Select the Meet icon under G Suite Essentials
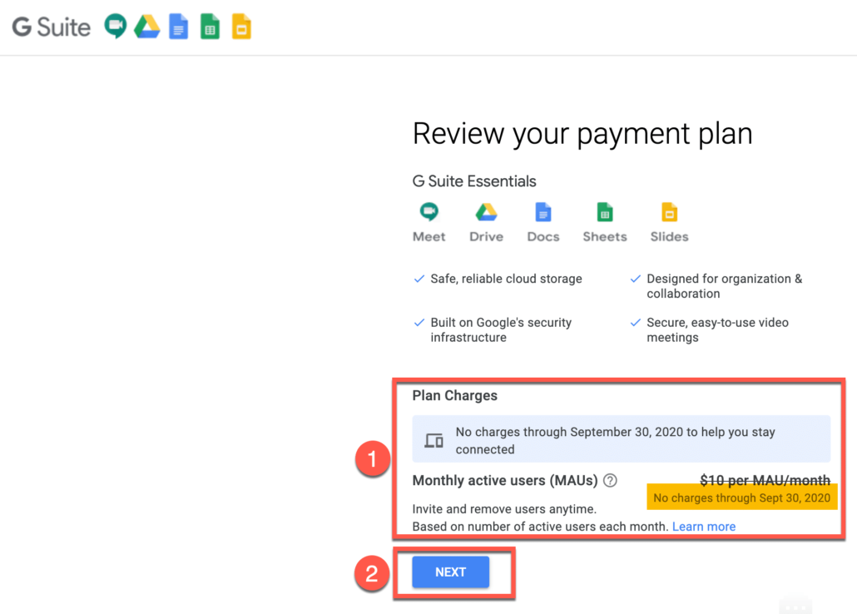This screenshot has width=857, height=614. point(429,211)
